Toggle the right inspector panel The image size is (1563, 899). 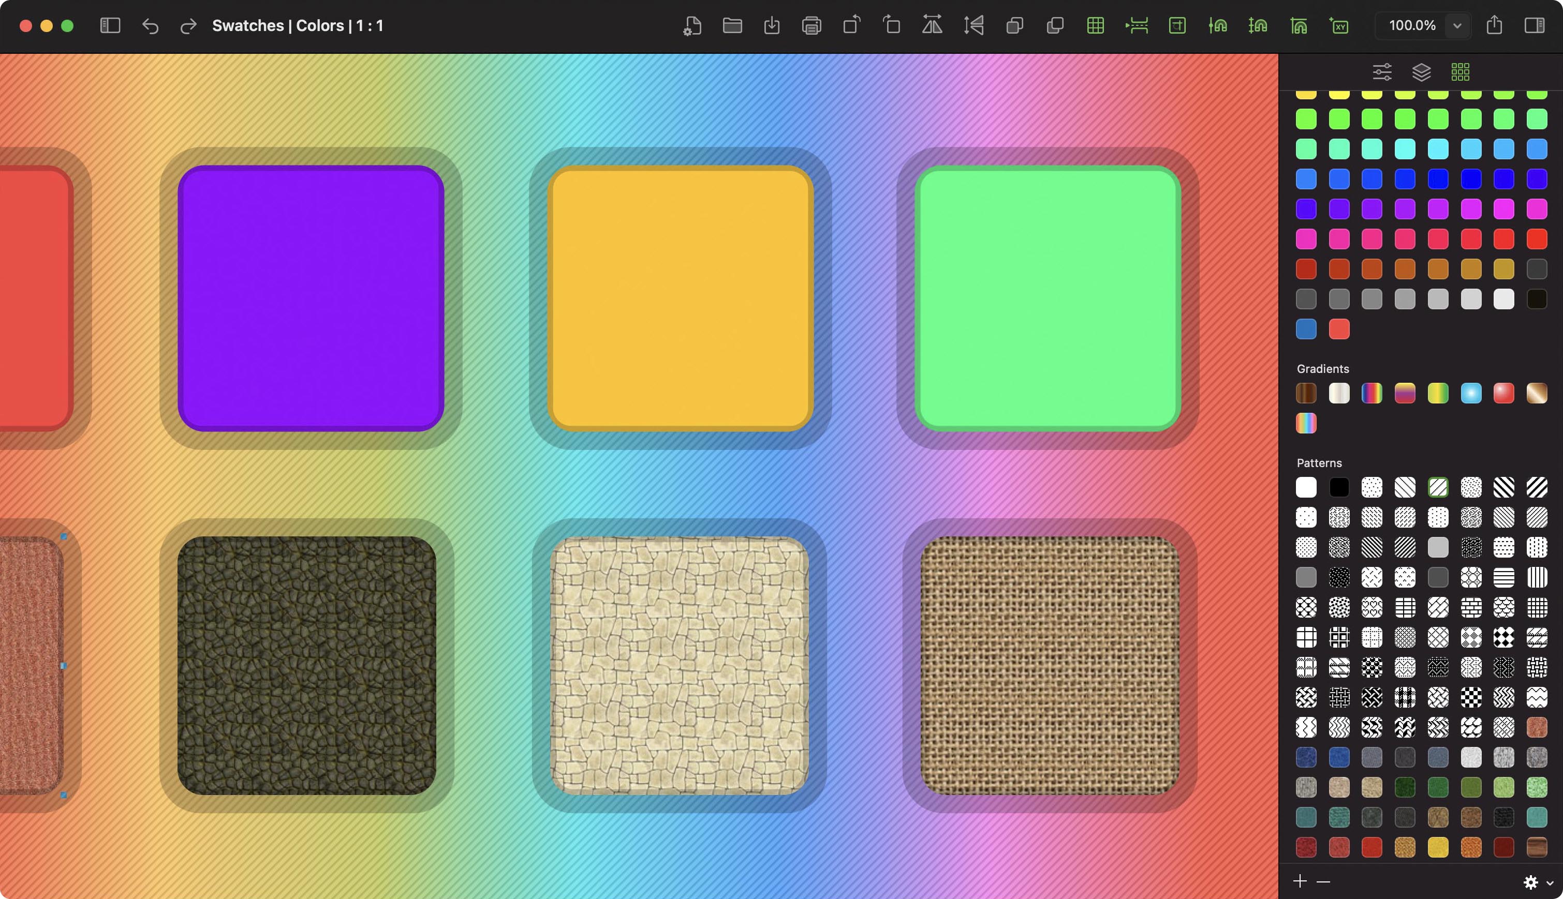click(1534, 26)
